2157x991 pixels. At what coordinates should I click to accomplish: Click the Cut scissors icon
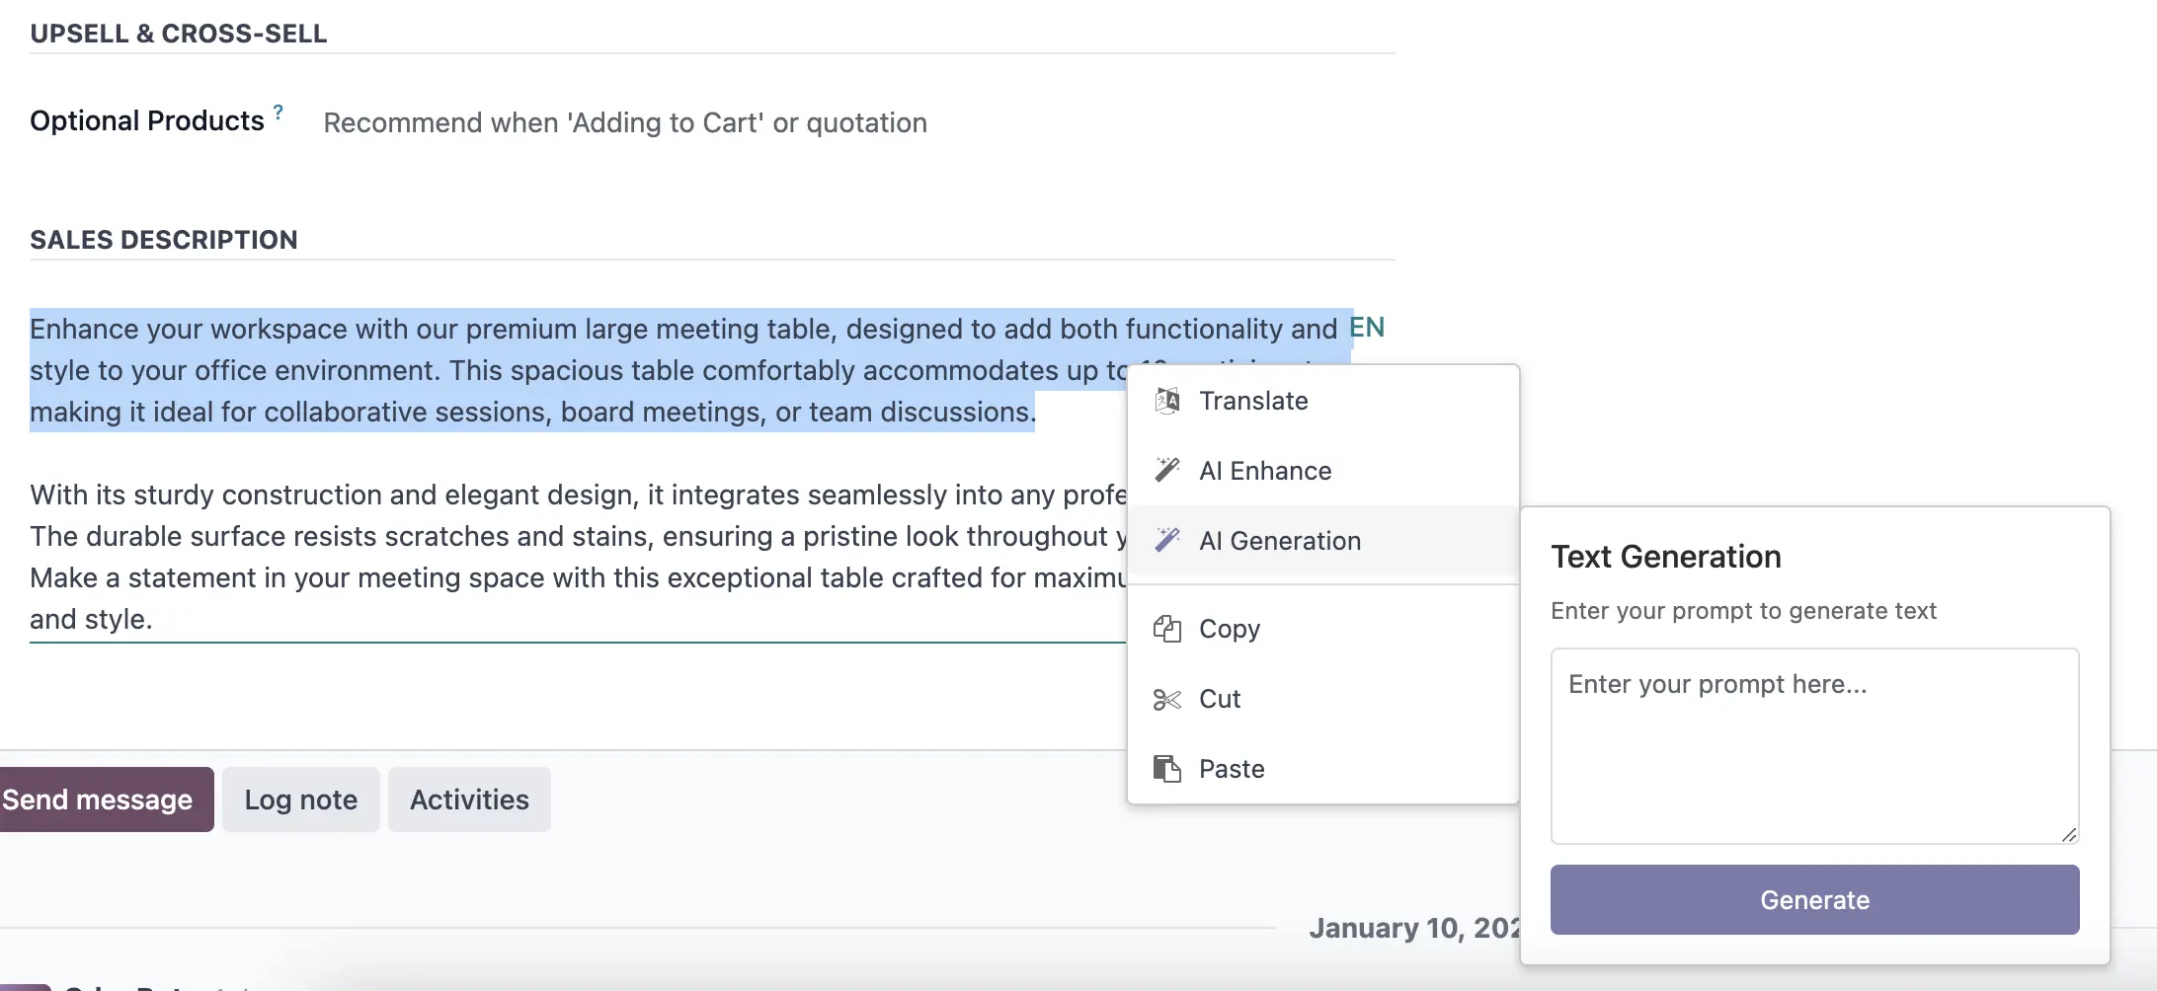click(1167, 699)
